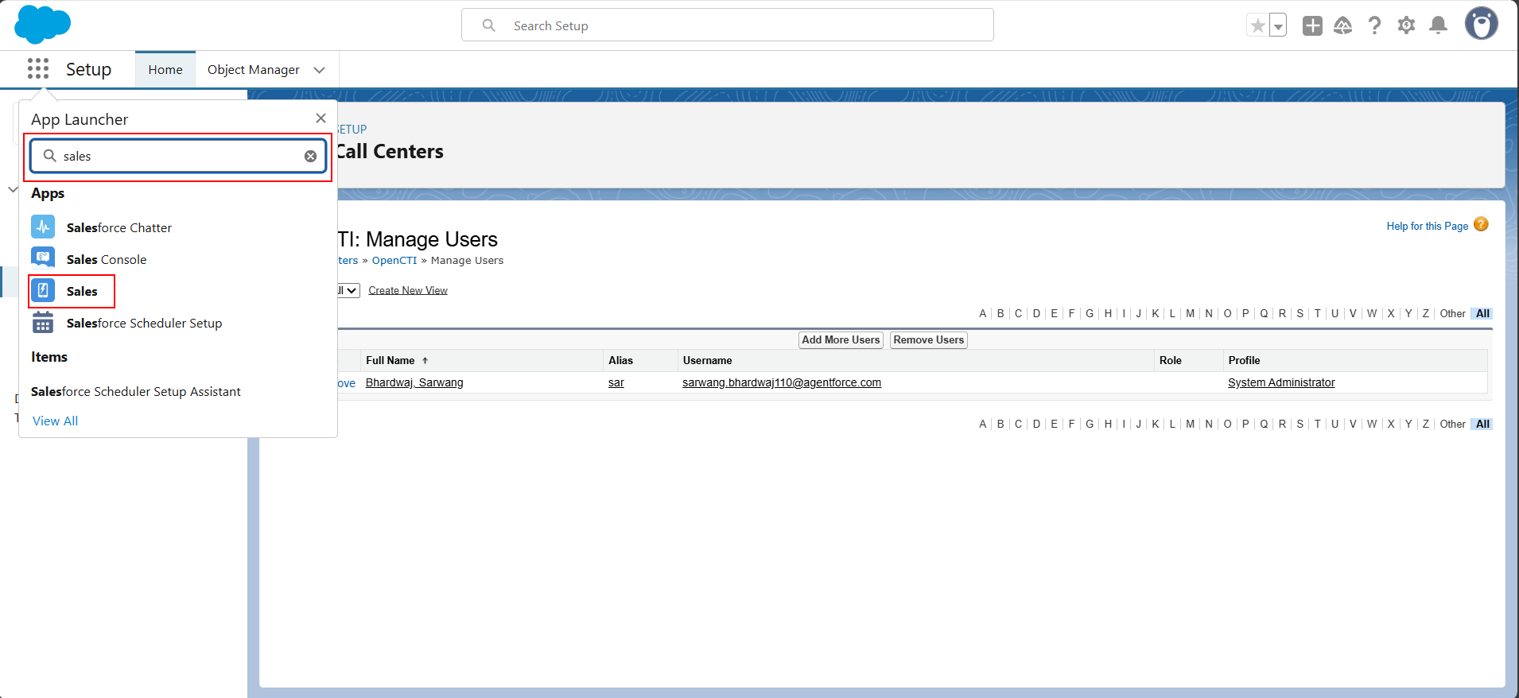Clear the App Launcher search text
1519x698 pixels.
click(311, 156)
